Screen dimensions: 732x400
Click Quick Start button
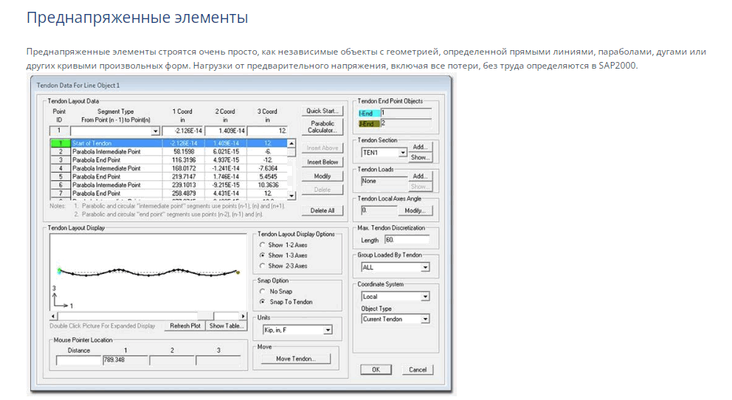pos(322,111)
